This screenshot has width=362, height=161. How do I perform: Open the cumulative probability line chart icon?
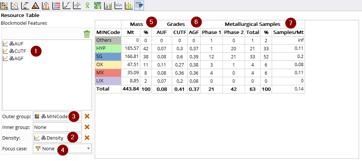coord(67,5)
